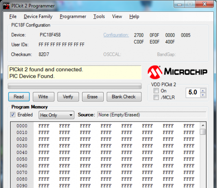Increase VDD voltage with up arrow
The width and height of the screenshot is (217, 188).
point(203,91)
